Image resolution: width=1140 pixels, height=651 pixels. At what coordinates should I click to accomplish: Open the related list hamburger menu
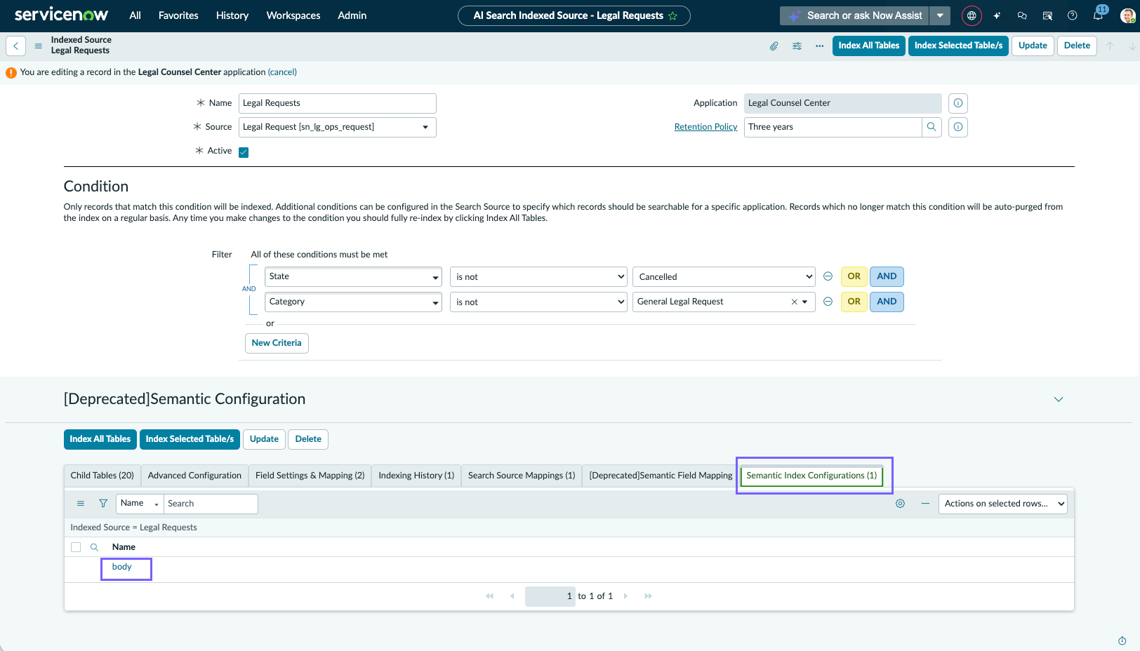click(81, 504)
